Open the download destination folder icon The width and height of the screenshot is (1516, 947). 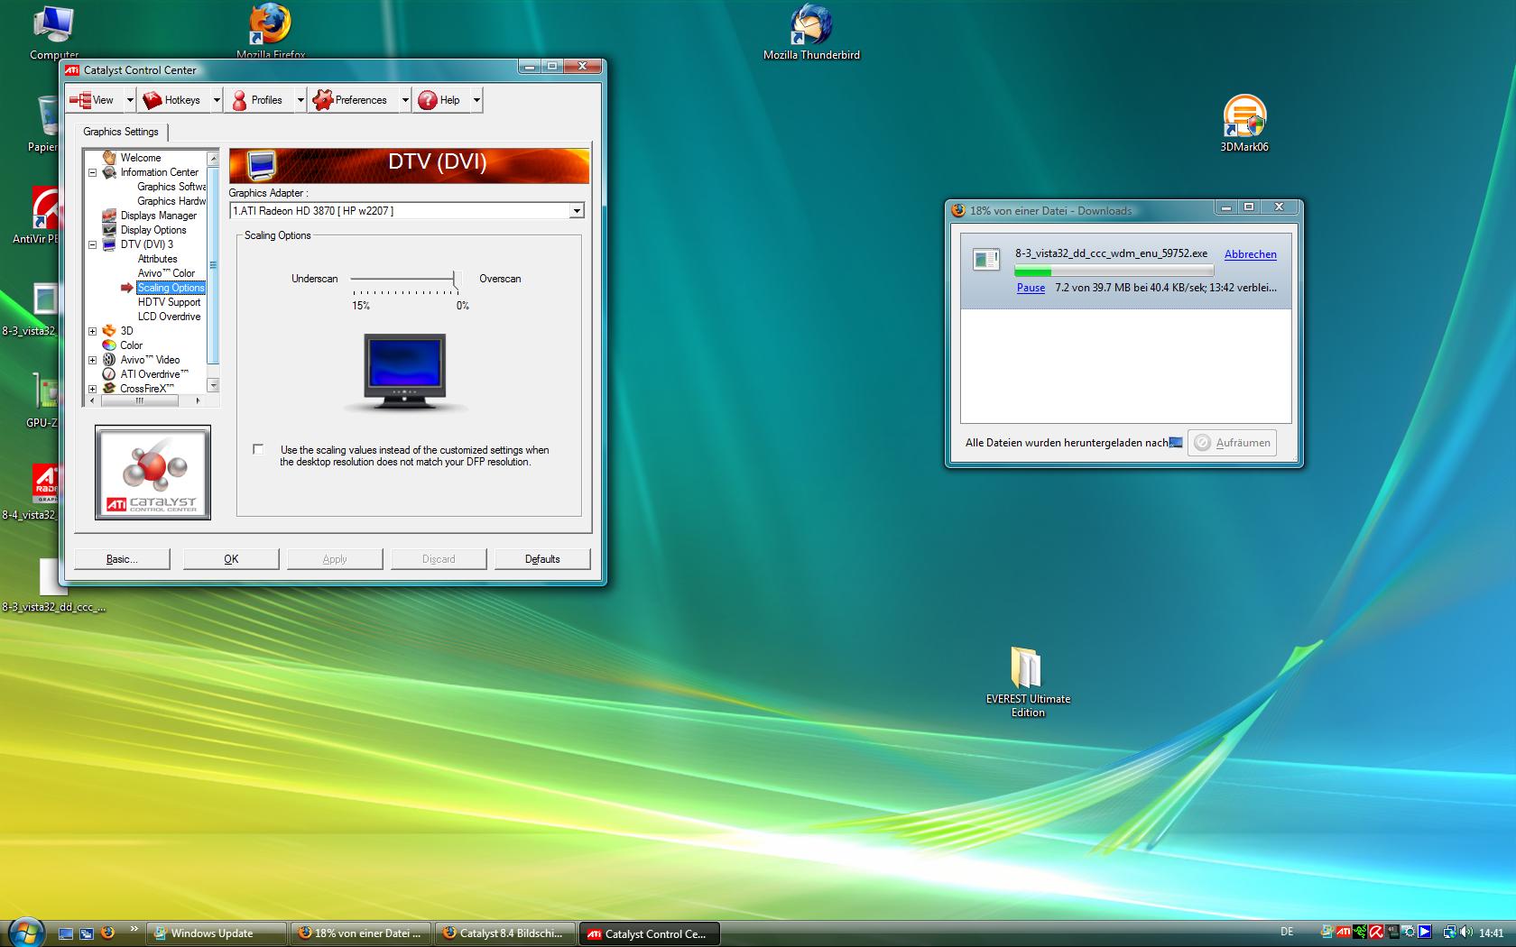(x=1176, y=442)
